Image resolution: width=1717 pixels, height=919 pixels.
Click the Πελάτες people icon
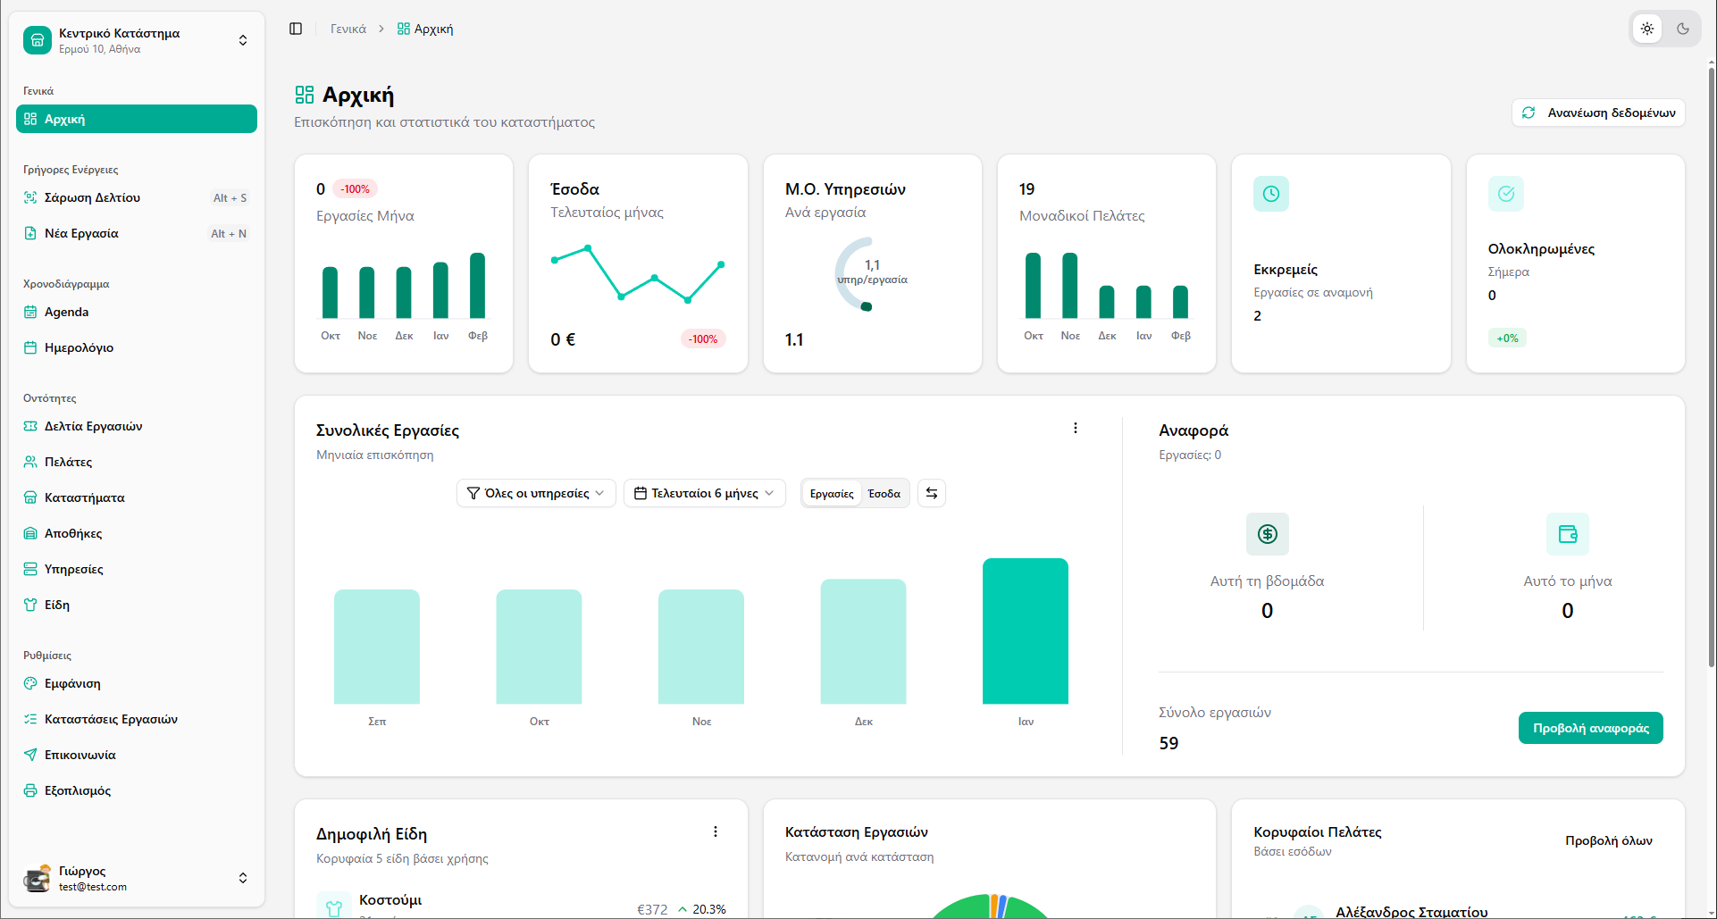30,462
